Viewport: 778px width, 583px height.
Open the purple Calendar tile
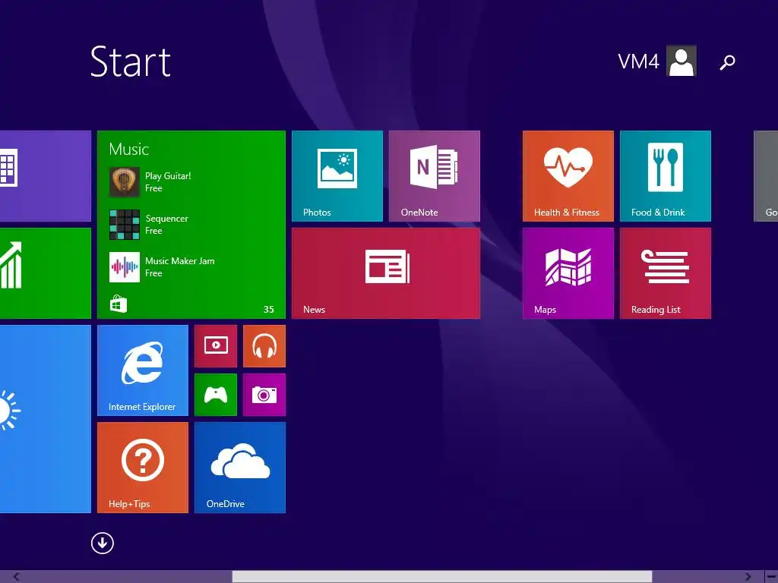(x=45, y=176)
